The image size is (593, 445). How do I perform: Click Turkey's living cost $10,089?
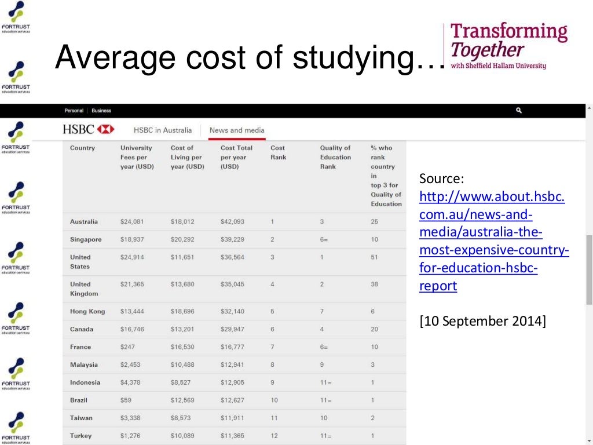point(182,436)
